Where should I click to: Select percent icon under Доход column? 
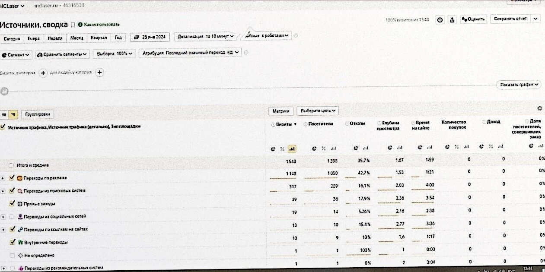[491, 147]
